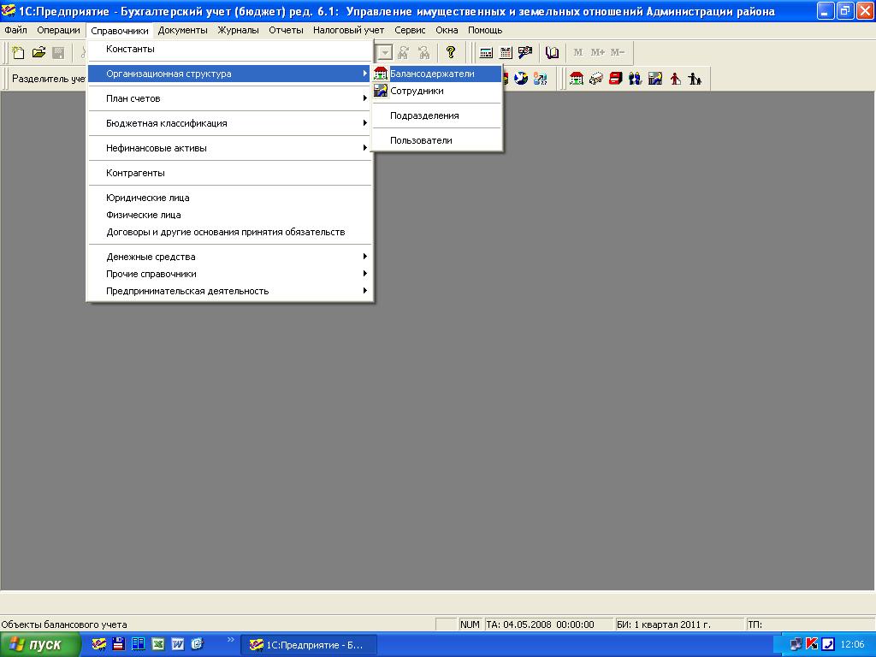
Task: Open the Файл menu
Action: point(15,30)
